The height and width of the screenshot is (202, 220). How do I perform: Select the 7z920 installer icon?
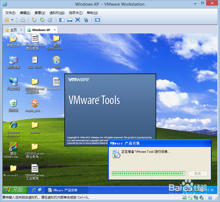(x=56, y=62)
